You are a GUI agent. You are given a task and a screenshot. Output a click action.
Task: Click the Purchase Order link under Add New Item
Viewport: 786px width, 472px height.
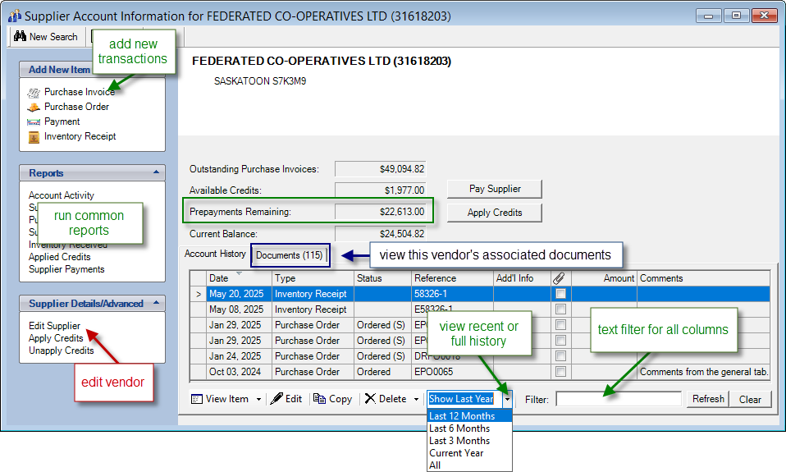point(76,107)
